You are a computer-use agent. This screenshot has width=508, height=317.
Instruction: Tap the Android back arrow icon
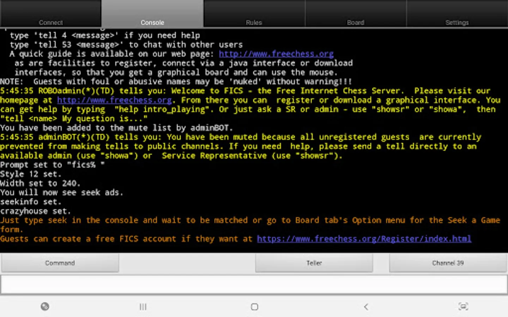click(x=366, y=307)
